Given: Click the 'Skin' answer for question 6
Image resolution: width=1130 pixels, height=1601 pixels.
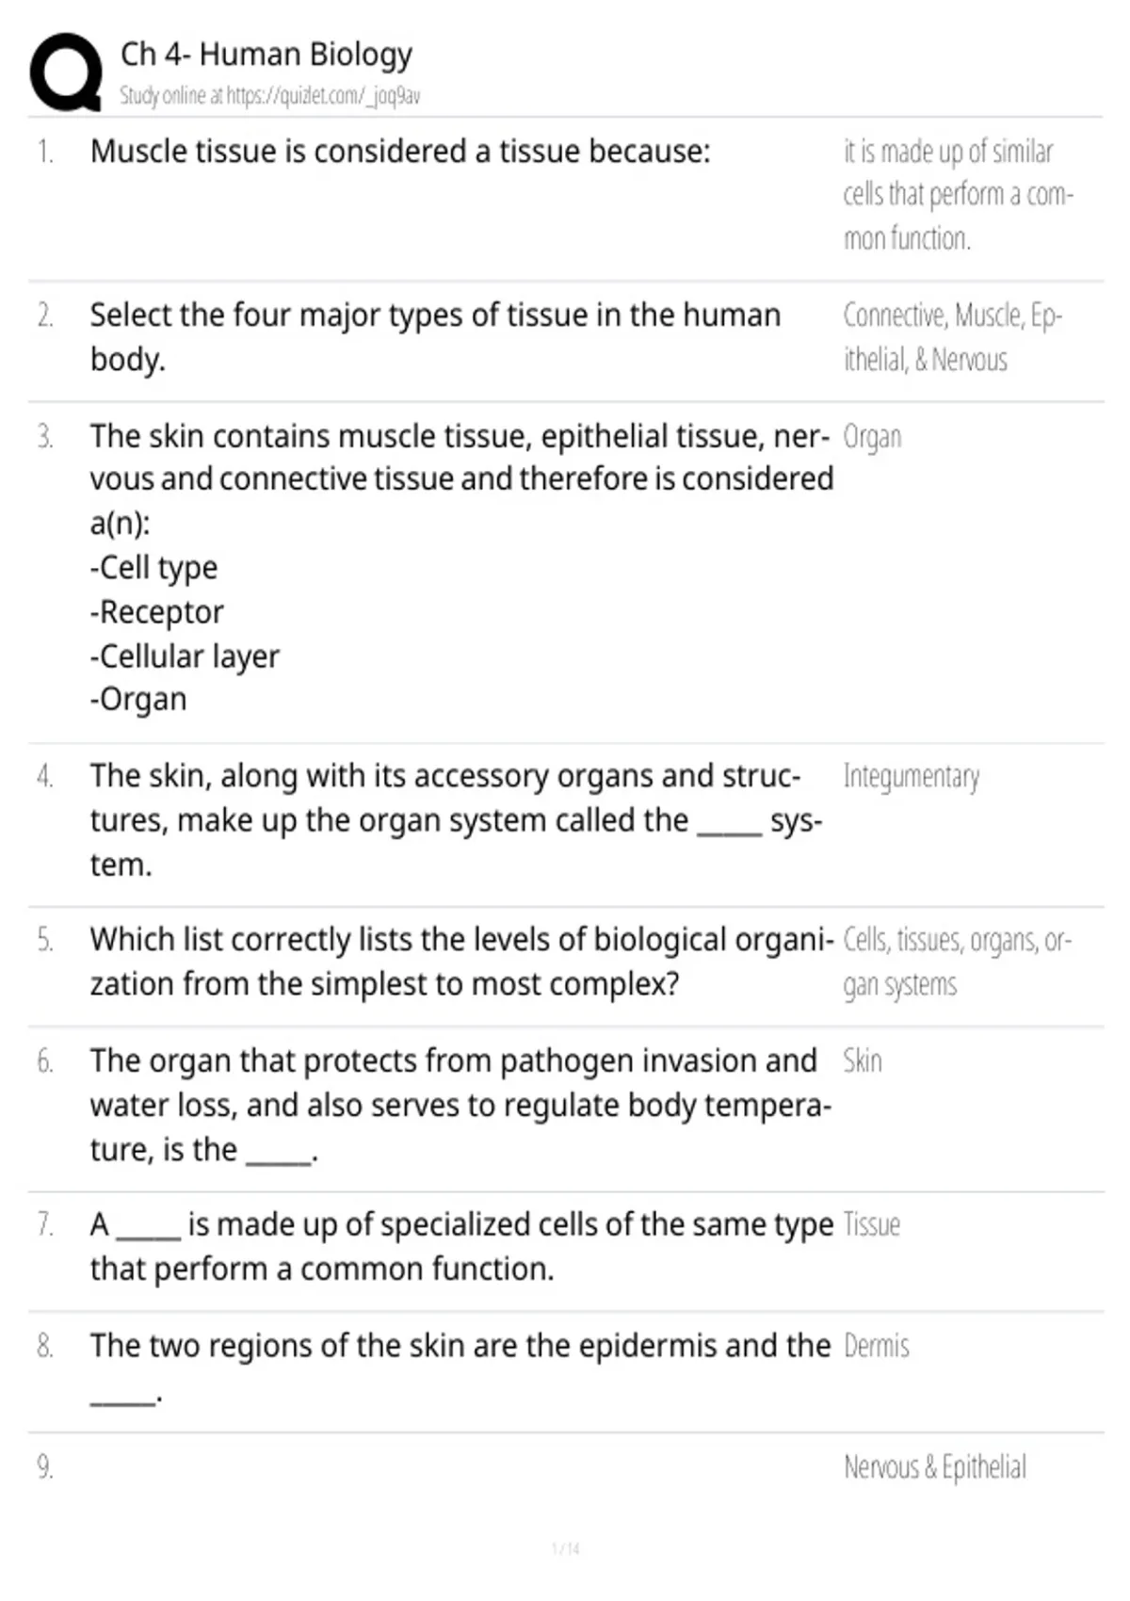Looking at the screenshot, I should click(x=863, y=1061).
